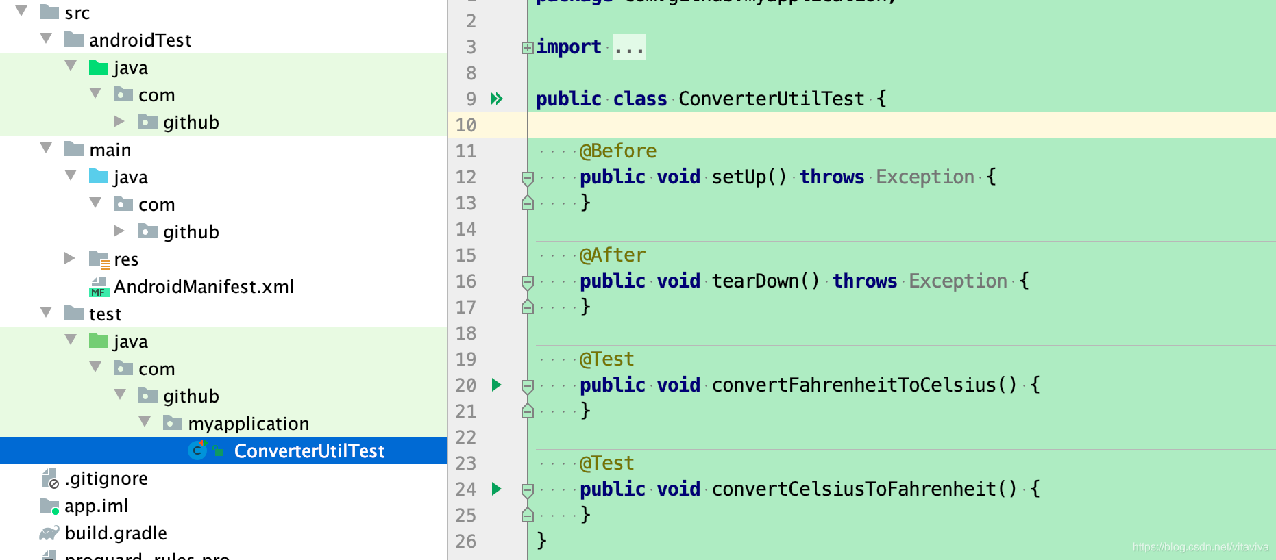Fold the setUp method at line 12
Image resolution: width=1276 pixels, height=560 pixels.
click(527, 178)
